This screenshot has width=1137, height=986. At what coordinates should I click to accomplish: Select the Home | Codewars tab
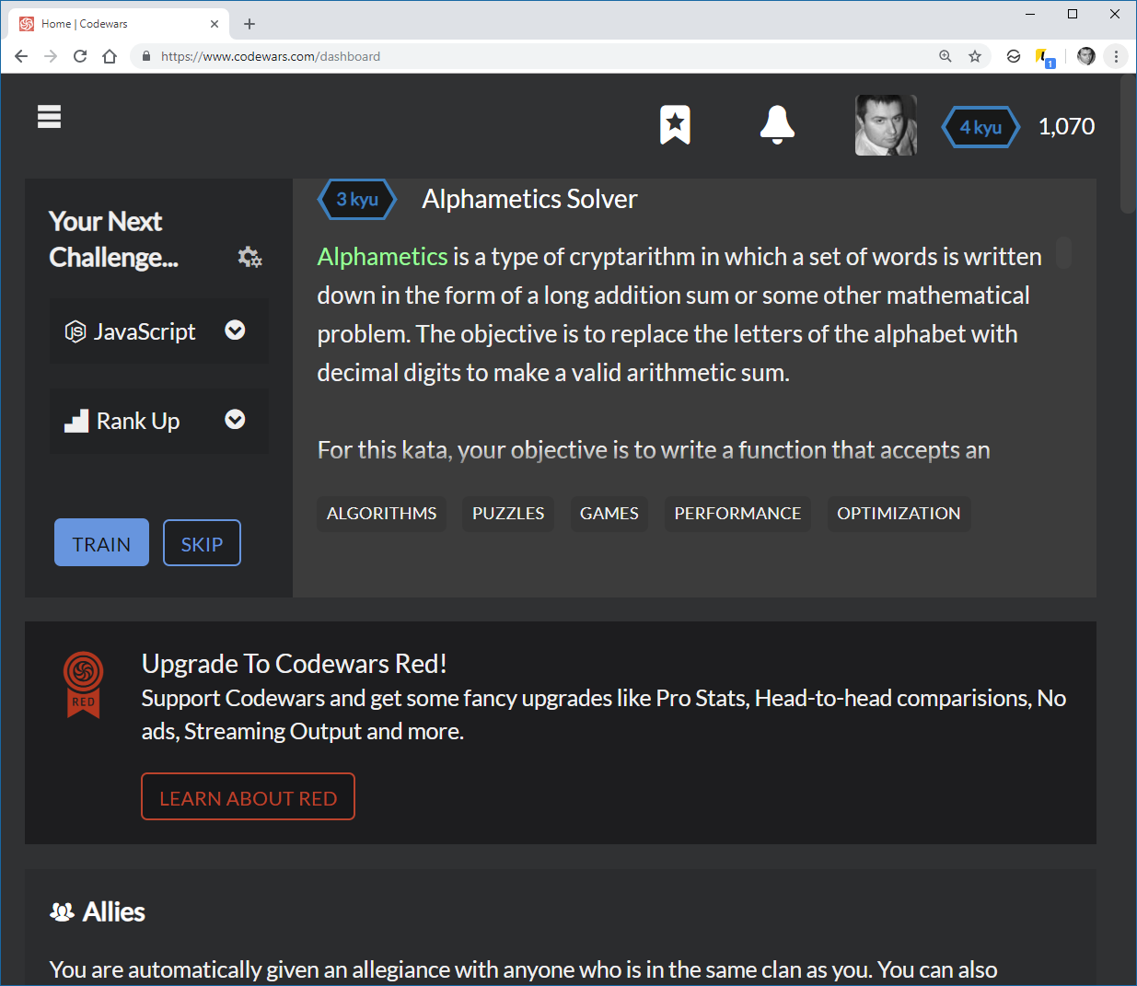click(x=120, y=24)
